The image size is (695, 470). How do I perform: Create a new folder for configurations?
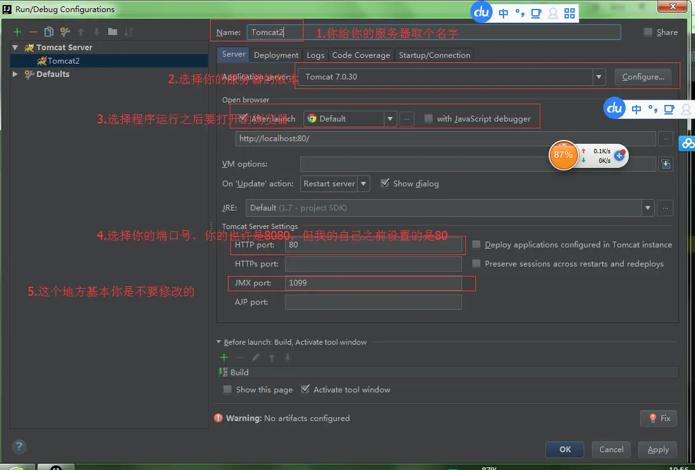click(x=113, y=32)
